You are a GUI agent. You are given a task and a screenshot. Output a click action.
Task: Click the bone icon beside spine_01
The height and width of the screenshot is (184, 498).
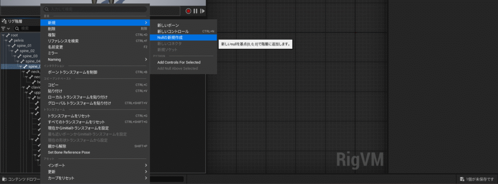(x=14, y=46)
